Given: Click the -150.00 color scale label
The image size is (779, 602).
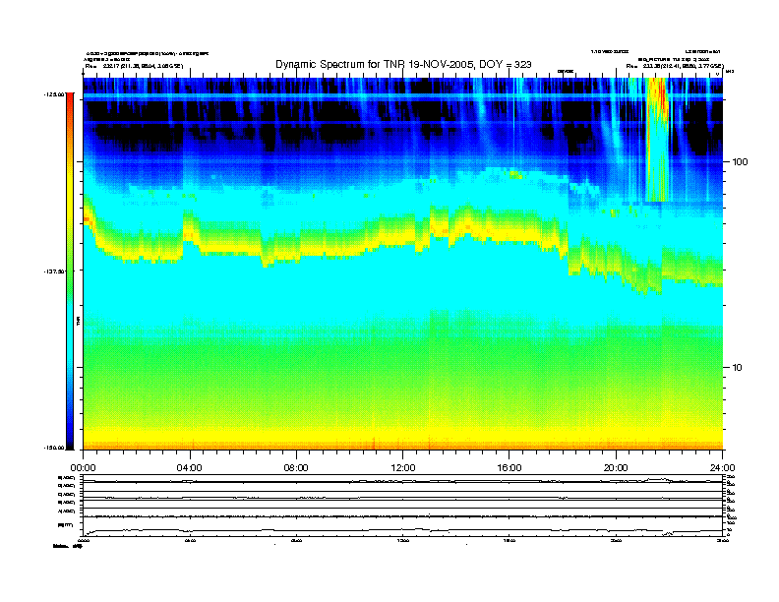Looking at the screenshot, I should click(54, 448).
